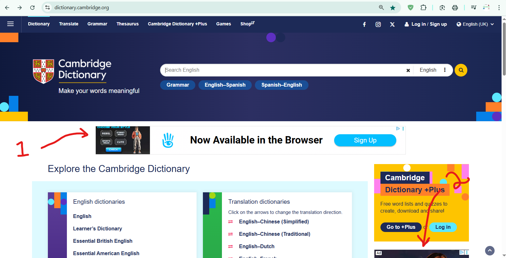Open the Grammar menu item in top nav
The width and height of the screenshot is (506, 258).
[x=97, y=24]
